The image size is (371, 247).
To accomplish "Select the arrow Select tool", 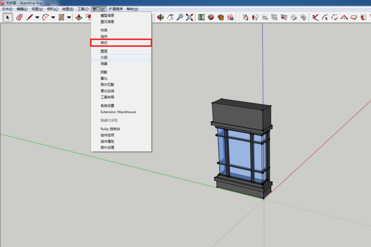I will (x=8, y=17).
